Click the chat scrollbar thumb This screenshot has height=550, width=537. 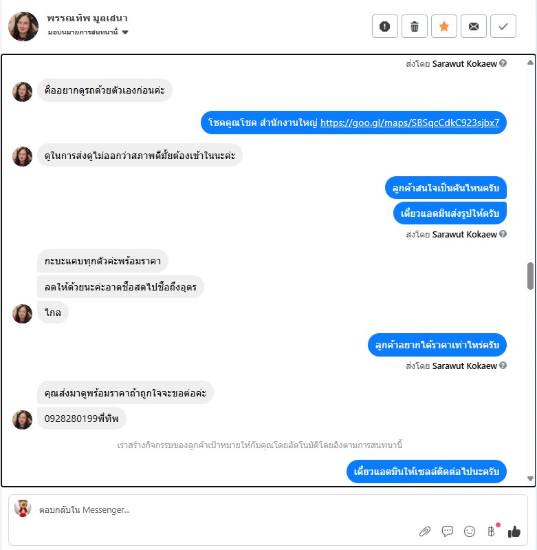(530, 276)
